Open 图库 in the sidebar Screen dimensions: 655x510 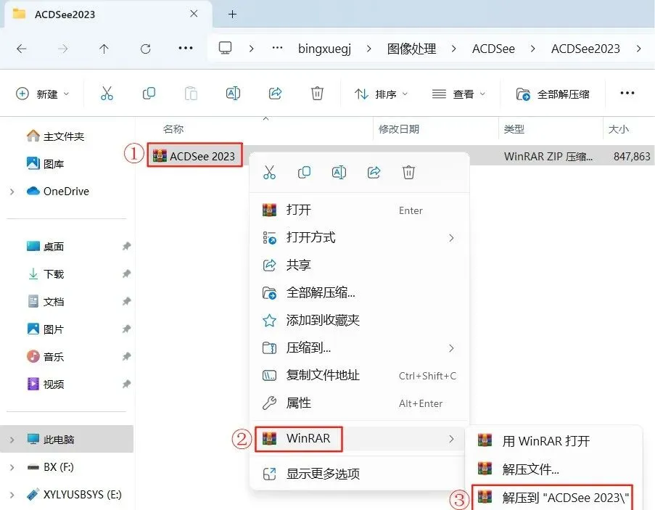[46, 164]
